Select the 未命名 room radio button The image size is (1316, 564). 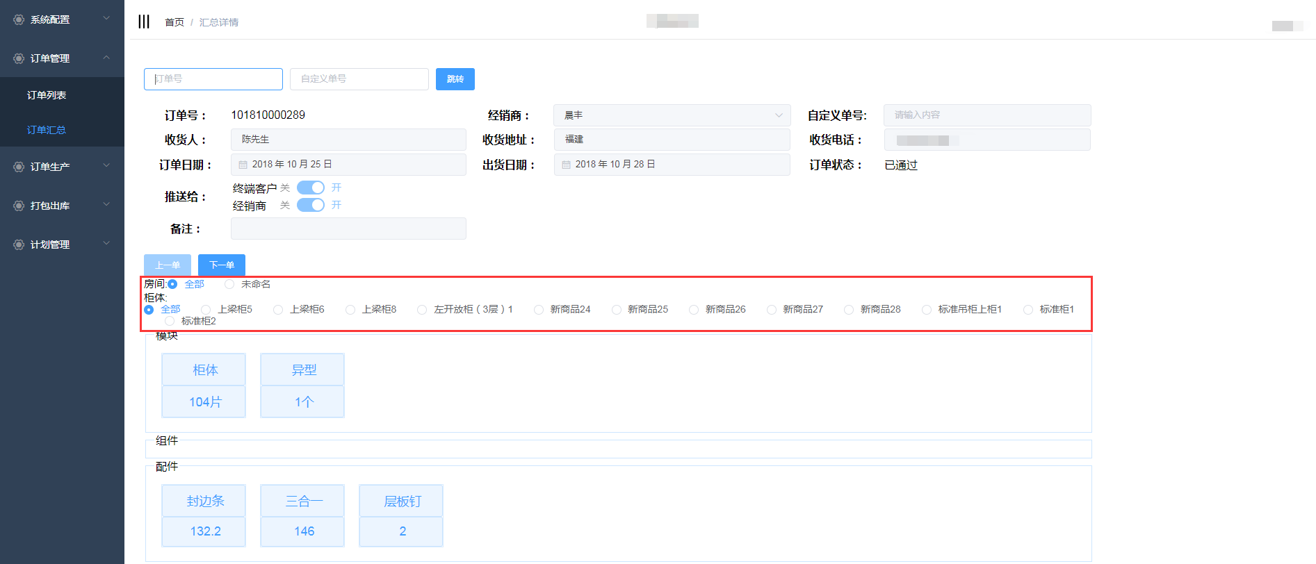(229, 284)
